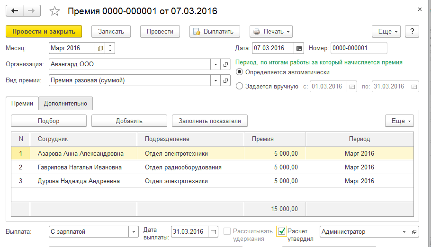This screenshot has width=431, height=247.
Task: Open the top Еще menu
Action: (x=386, y=32)
